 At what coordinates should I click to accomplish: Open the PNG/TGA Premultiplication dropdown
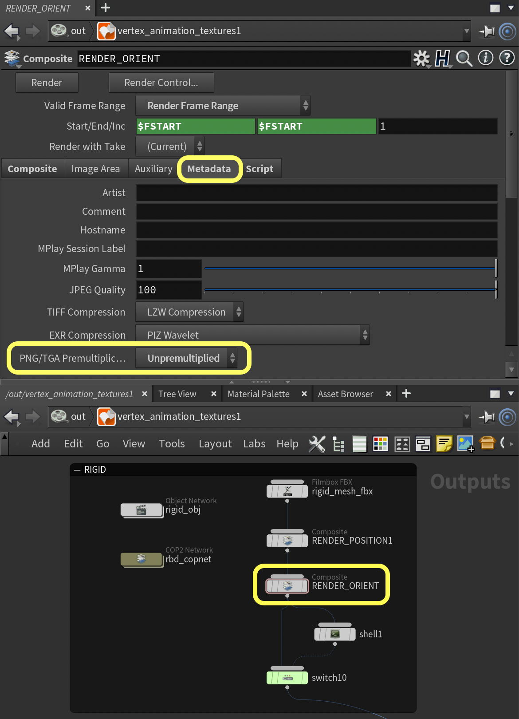pyautogui.click(x=186, y=358)
